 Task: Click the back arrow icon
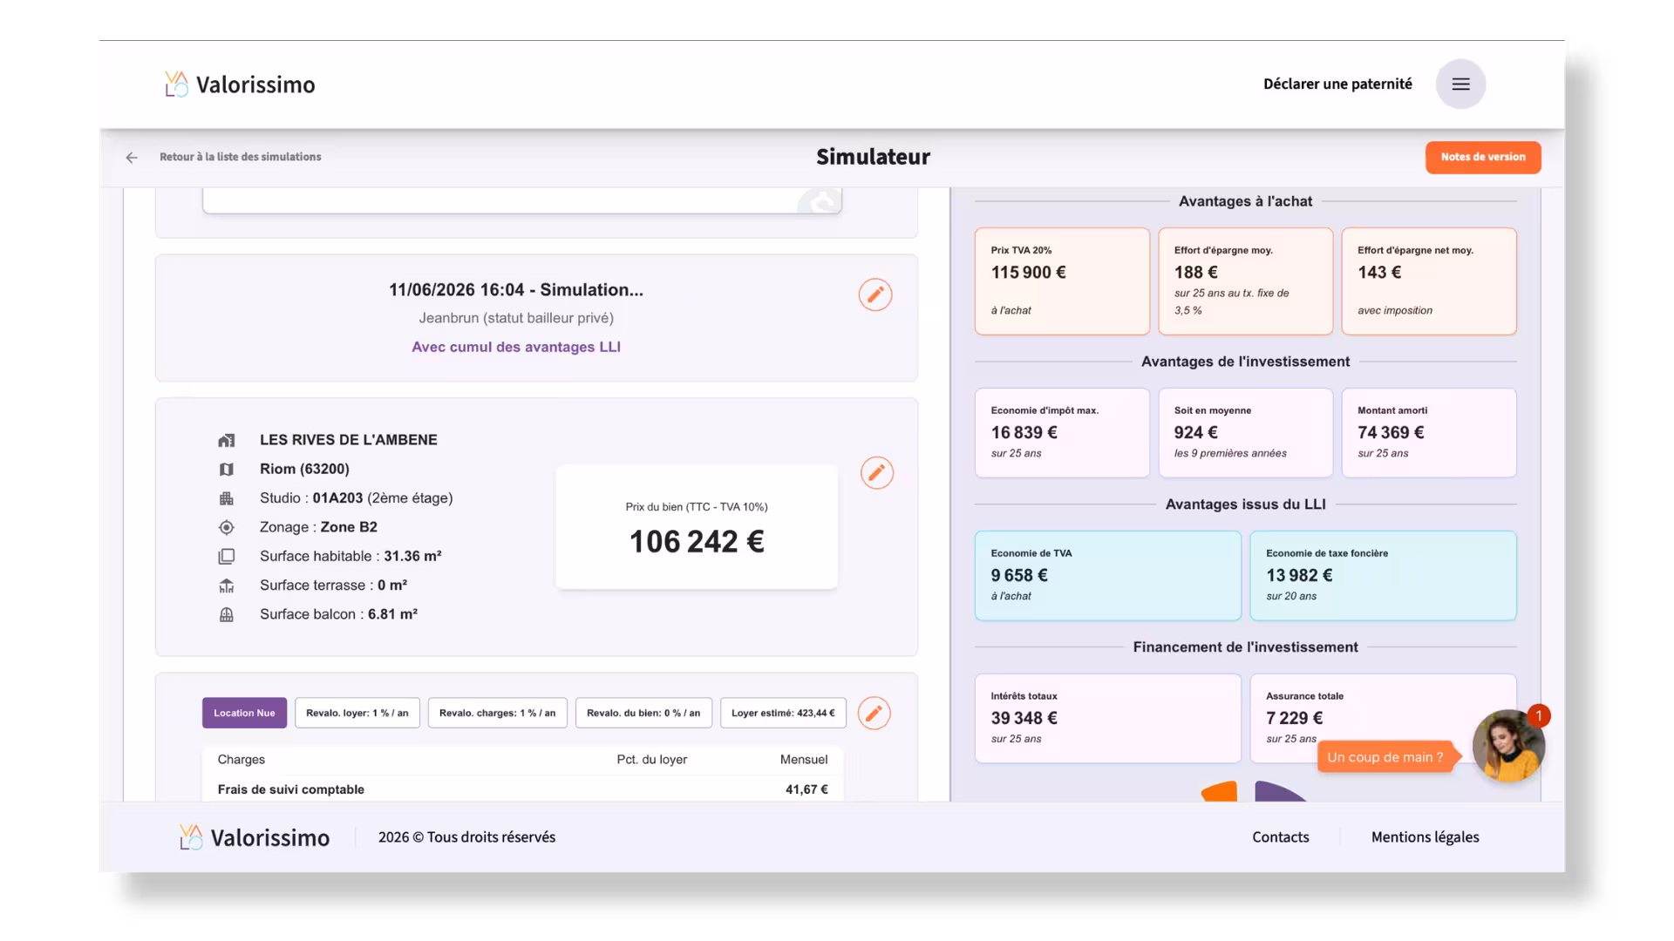(x=132, y=158)
